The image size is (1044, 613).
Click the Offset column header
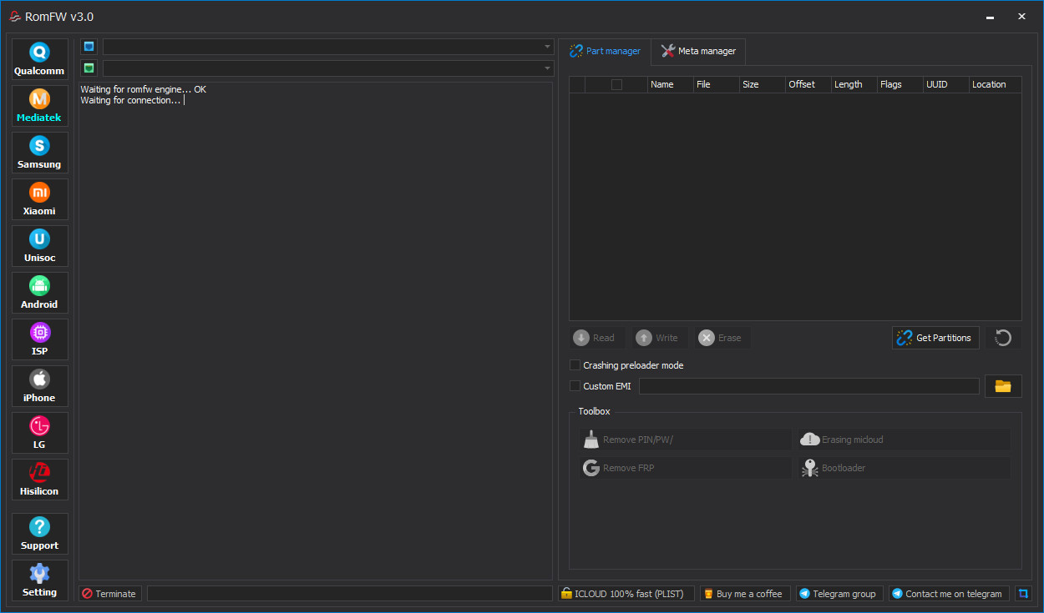[808, 84]
